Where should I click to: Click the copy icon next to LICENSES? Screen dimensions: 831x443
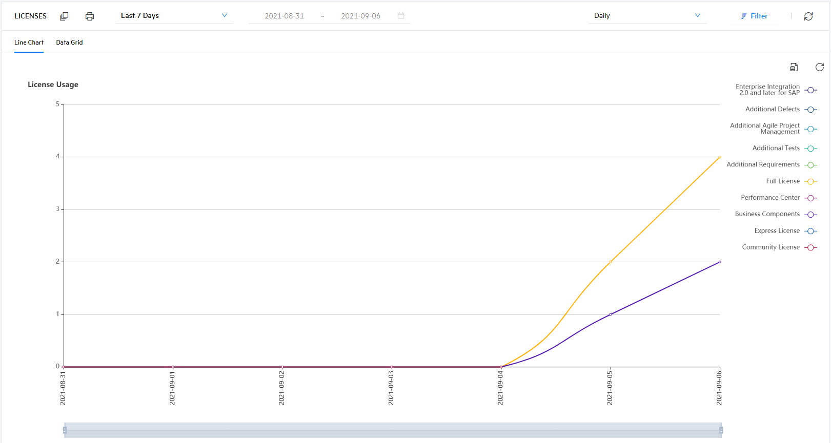[64, 16]
